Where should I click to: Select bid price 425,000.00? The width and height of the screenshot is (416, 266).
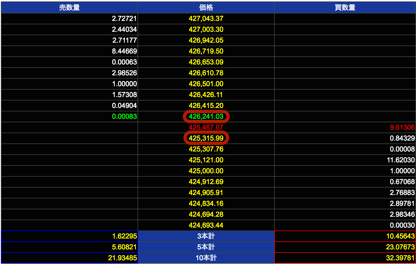coord(206,171)
